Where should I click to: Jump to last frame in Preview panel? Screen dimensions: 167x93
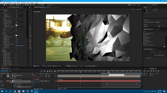(153, 22)
